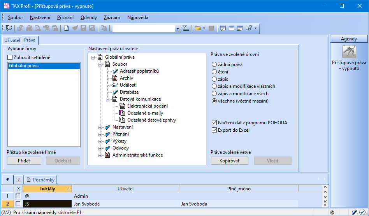Click the gray archive box toolbar icon
The image size is (369, 216).
click(211, 28)
